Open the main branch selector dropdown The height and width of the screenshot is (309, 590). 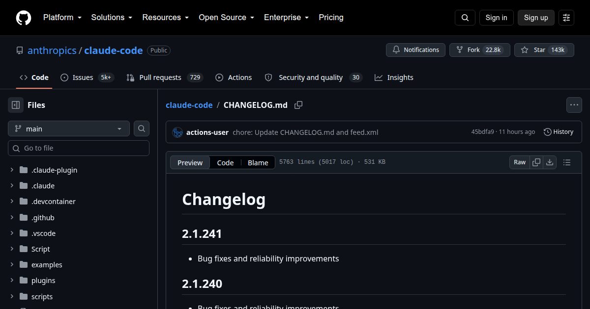(69, 129)
